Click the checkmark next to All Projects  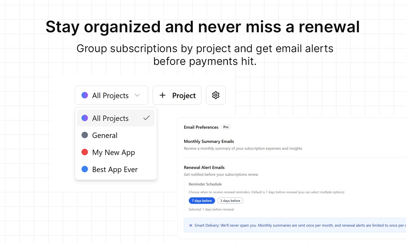coord(146,118)
